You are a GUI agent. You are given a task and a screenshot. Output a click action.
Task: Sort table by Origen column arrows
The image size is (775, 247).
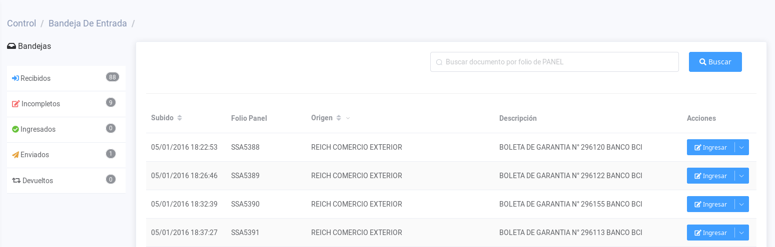pyautogui.click(x=339, y=118)
